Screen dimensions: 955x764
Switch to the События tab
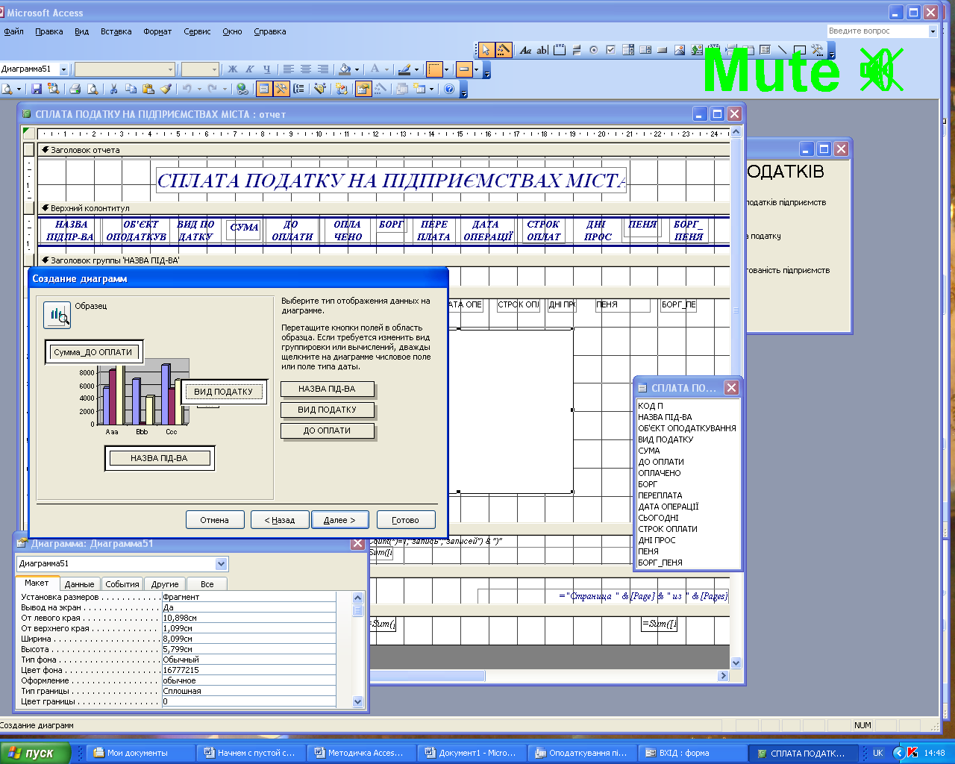click(x=122, y=584)
